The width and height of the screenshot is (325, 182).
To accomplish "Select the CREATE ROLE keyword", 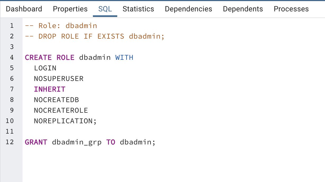I will pos(49,57).
